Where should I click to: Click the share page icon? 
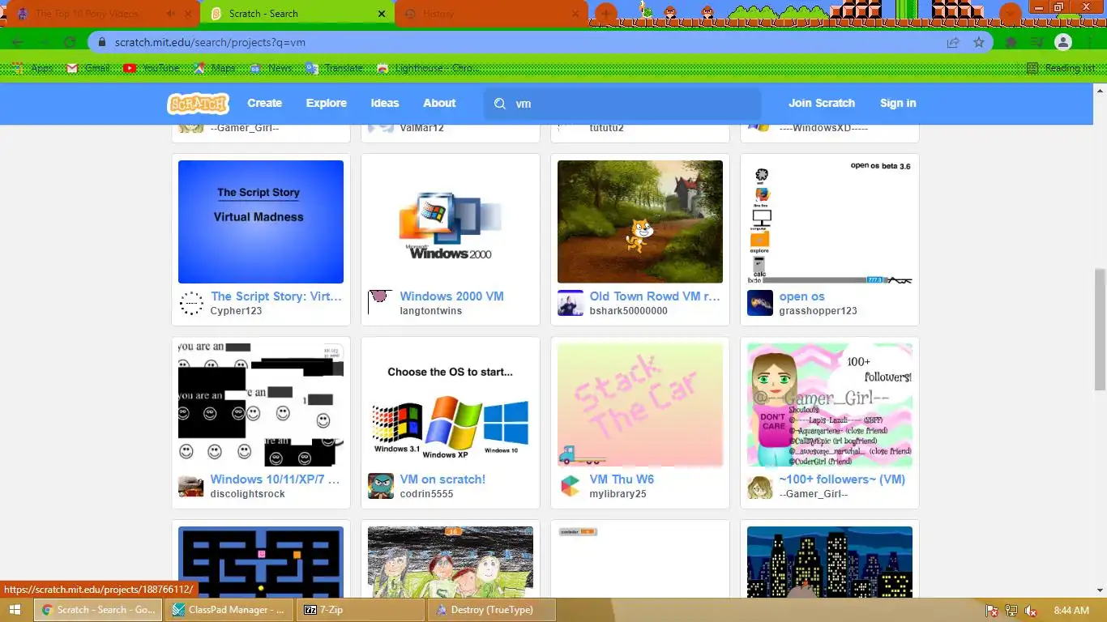click(x=953, y=42)
